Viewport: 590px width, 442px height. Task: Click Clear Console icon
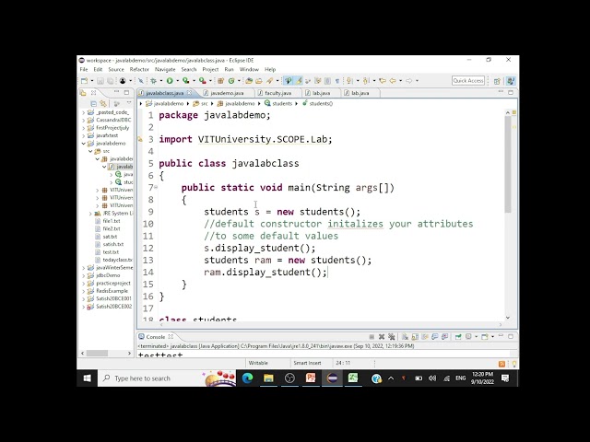click(x=405, y=337)
